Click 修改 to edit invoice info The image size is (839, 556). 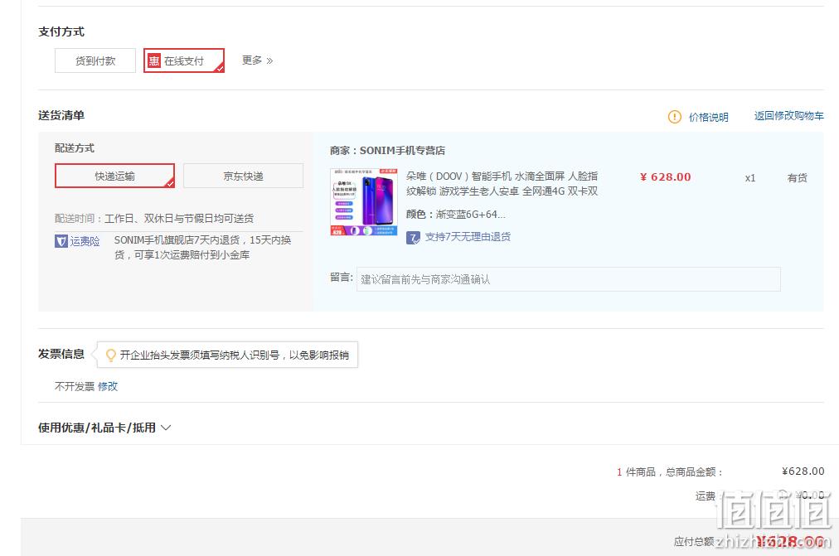(x=108, y=386)
